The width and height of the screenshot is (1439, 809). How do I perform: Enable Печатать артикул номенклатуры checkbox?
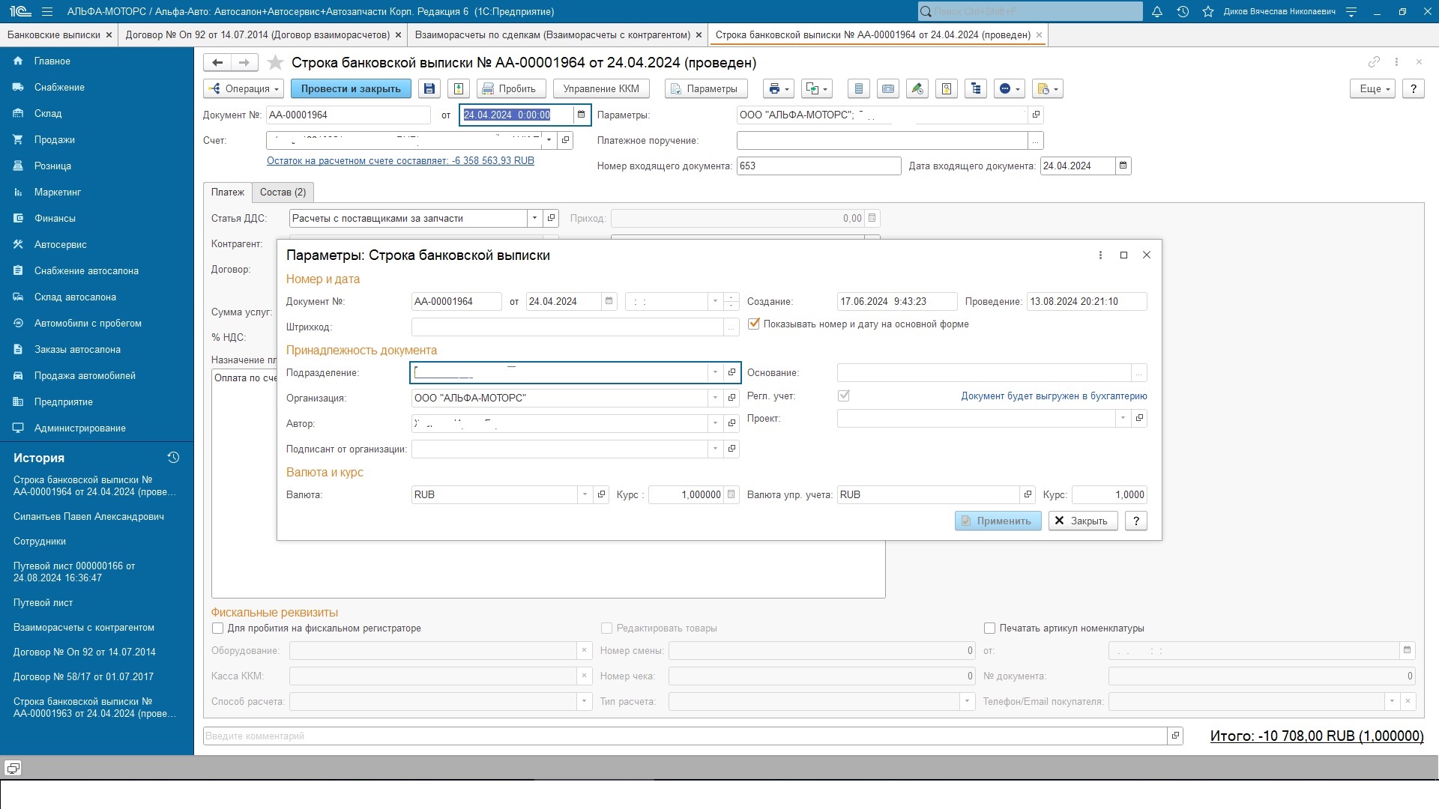[989, 628]
